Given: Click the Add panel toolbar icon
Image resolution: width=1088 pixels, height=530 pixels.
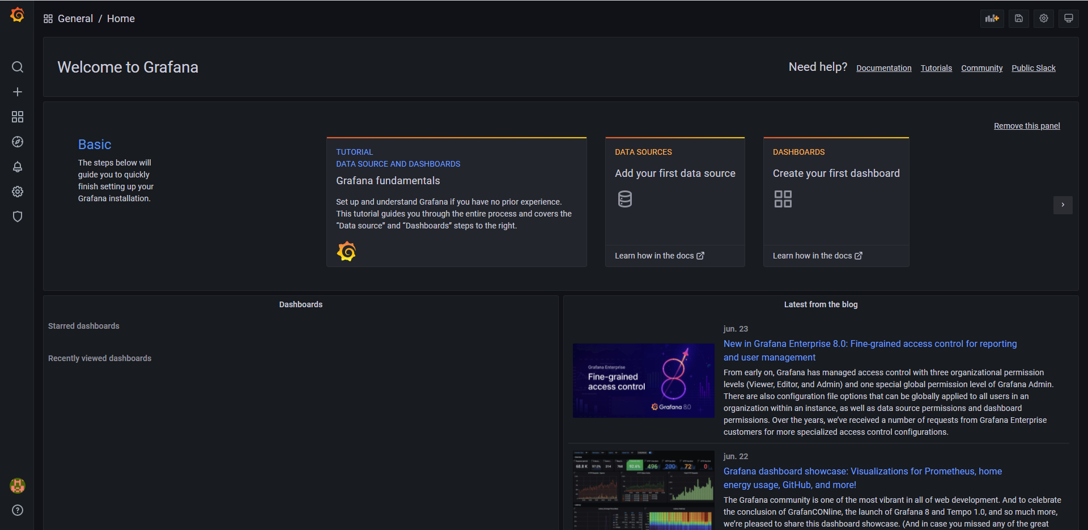Looking at the screenshot, I should (992, 18).
